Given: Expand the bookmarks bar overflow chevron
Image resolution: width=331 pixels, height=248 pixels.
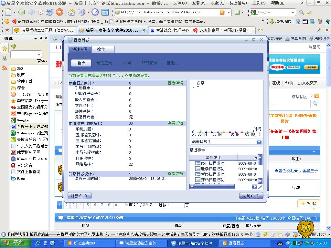Looking at the screenshot, I should [x=263, y=21].
